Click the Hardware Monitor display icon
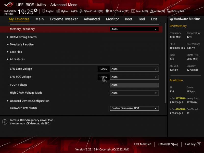 point(171,19)
